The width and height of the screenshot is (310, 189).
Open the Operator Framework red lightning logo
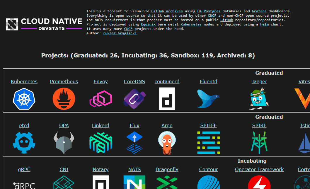tap(259, 182)
